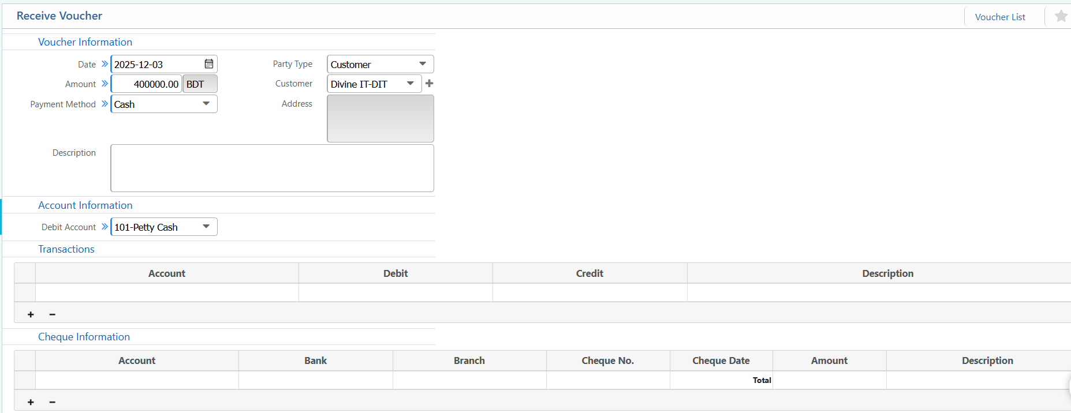The image size is (1071, 413).
Task: Click the Amount input field
Action: pos(147,84)
